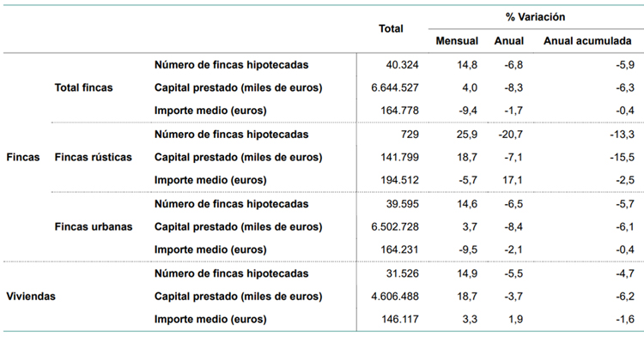Click the Viviendas row group label
This screenshot has width=644, height=342.
(31, 296)
